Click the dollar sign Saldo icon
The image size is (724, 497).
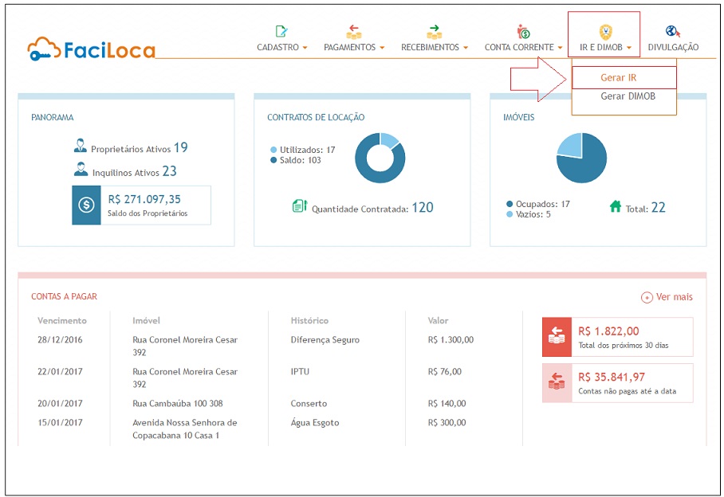[86, 205]
